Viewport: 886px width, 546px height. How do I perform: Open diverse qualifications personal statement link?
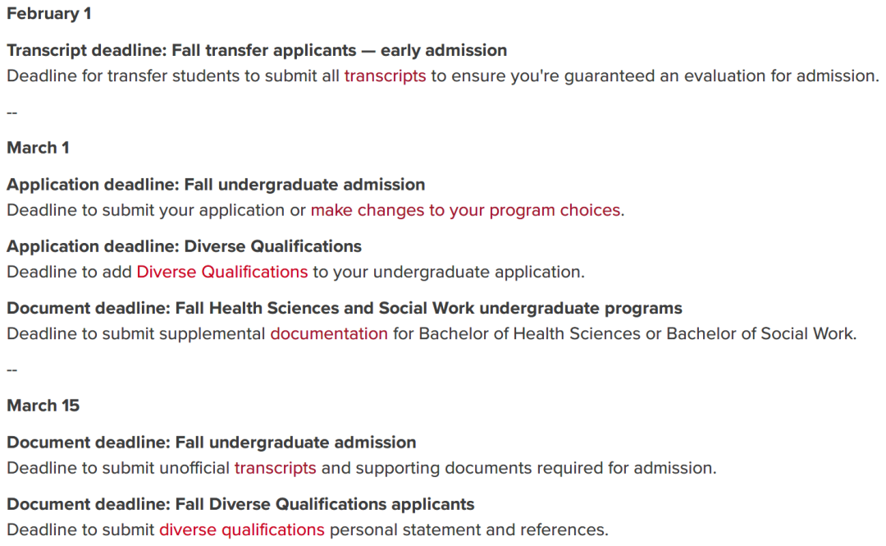[242, 530]
